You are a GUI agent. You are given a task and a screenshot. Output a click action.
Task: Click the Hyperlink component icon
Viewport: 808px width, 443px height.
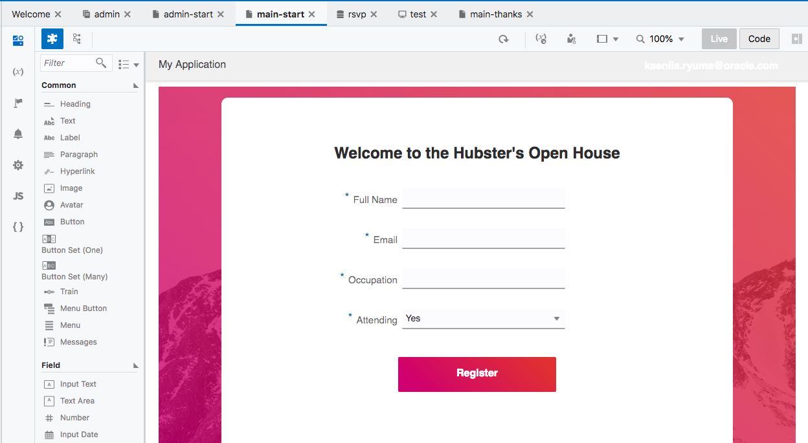49,171
